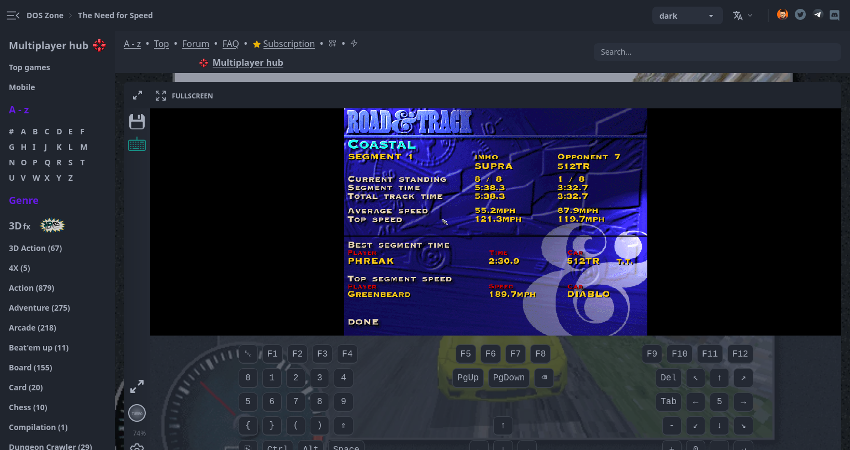The image size is (850, 450).
Task: Click the lightning bolt icon in nav
Action: [354, 43]
